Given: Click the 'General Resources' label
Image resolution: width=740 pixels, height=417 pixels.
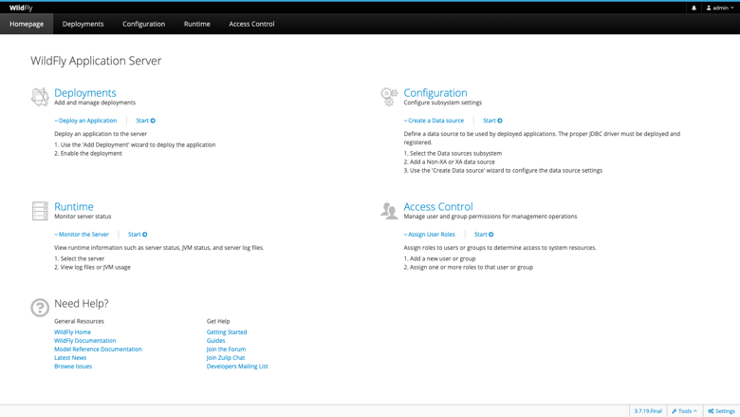Looking at the screenshot, I should tap(79, 321).
